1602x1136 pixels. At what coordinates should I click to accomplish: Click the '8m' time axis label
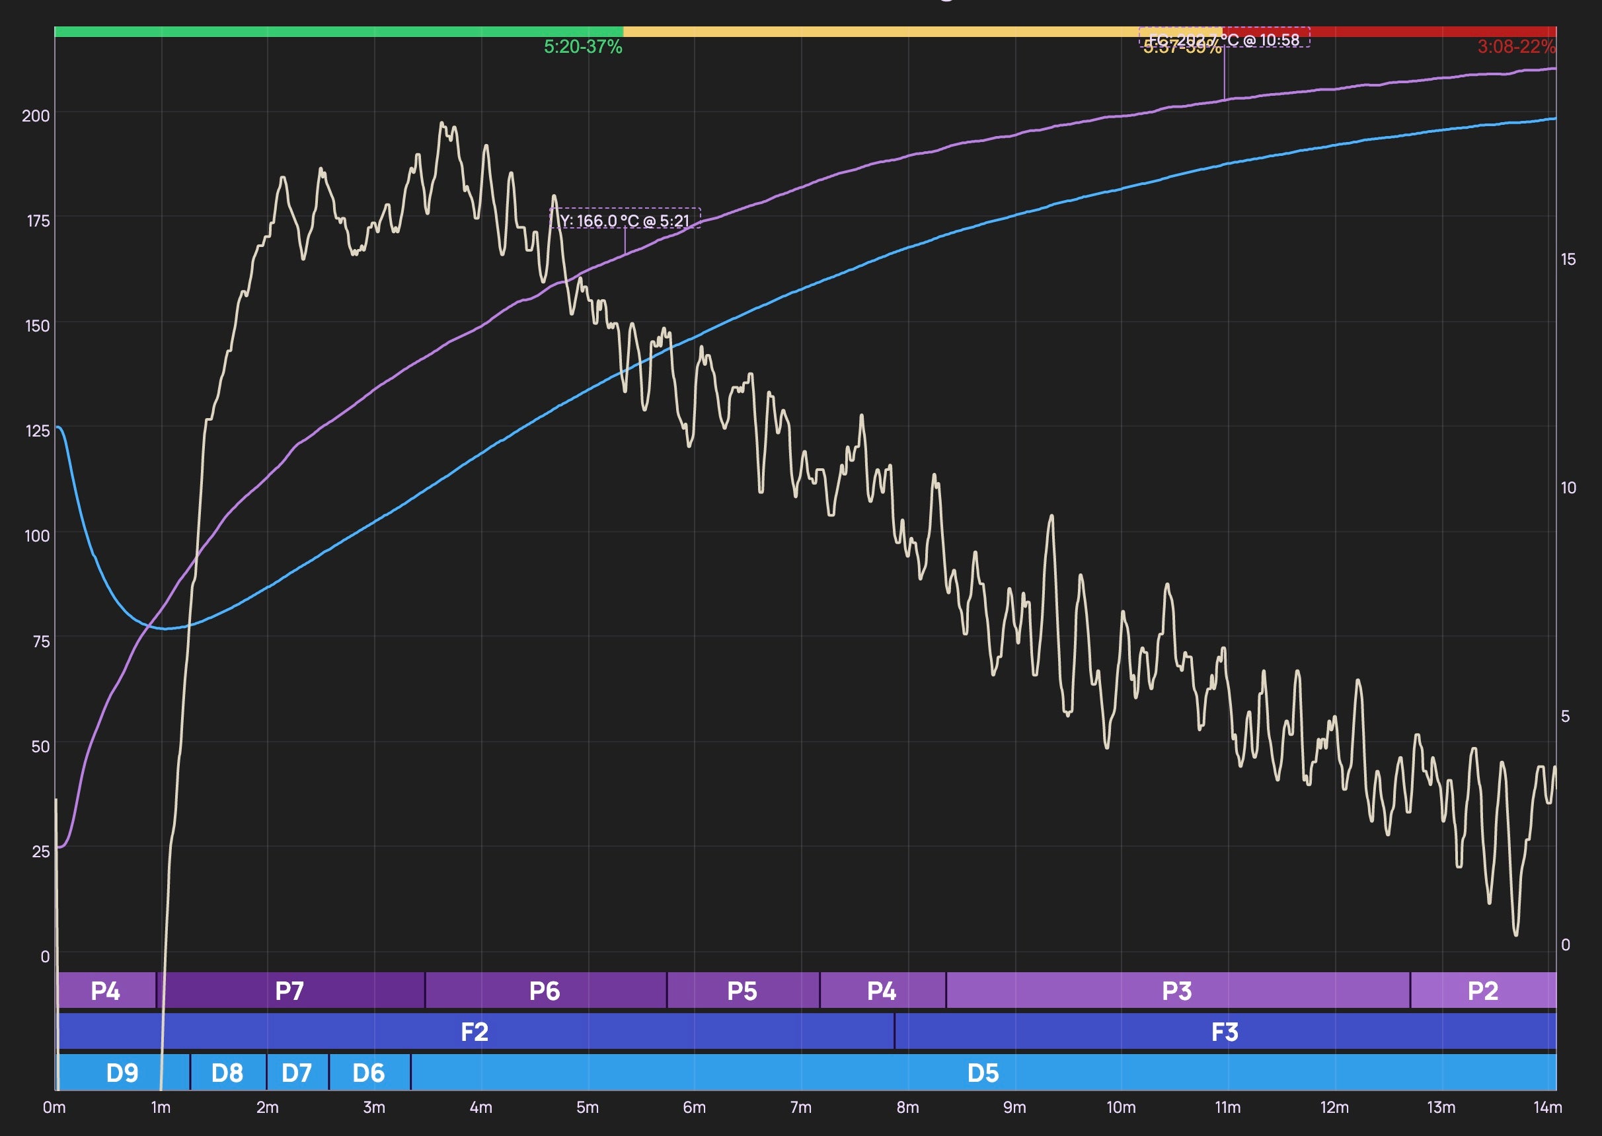[907, 1108]
